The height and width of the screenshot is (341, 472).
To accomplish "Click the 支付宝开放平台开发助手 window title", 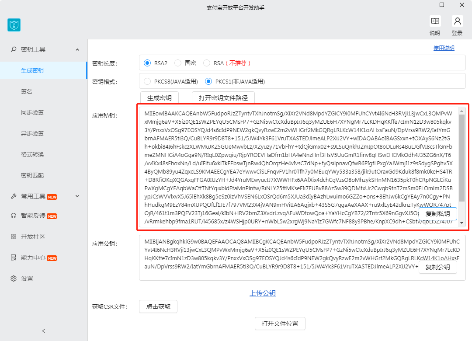I will 236,8.
